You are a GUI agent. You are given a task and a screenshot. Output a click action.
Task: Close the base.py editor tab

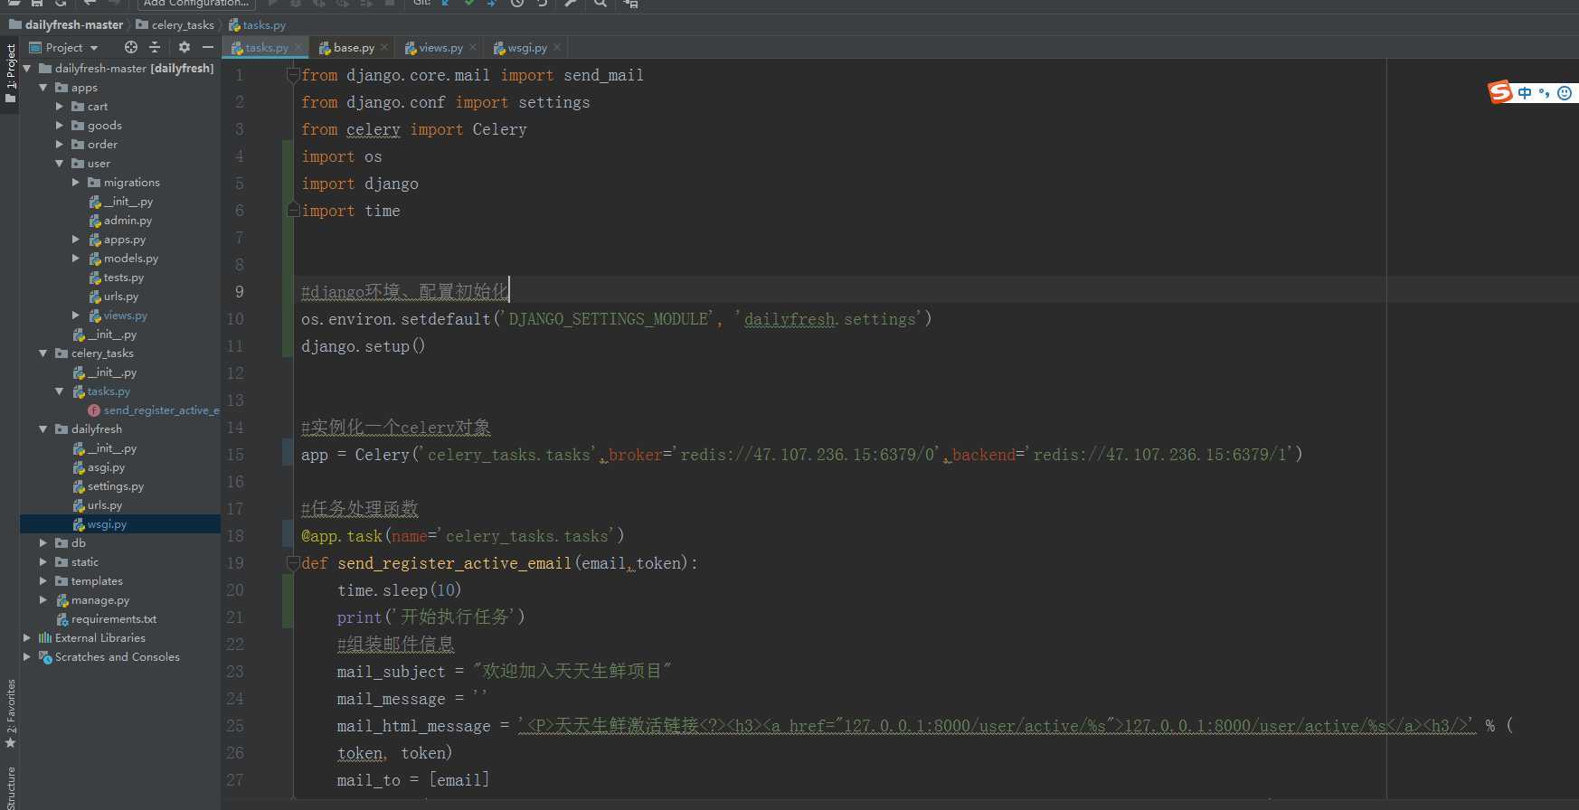pyautogui.click(x=384, y=48)
